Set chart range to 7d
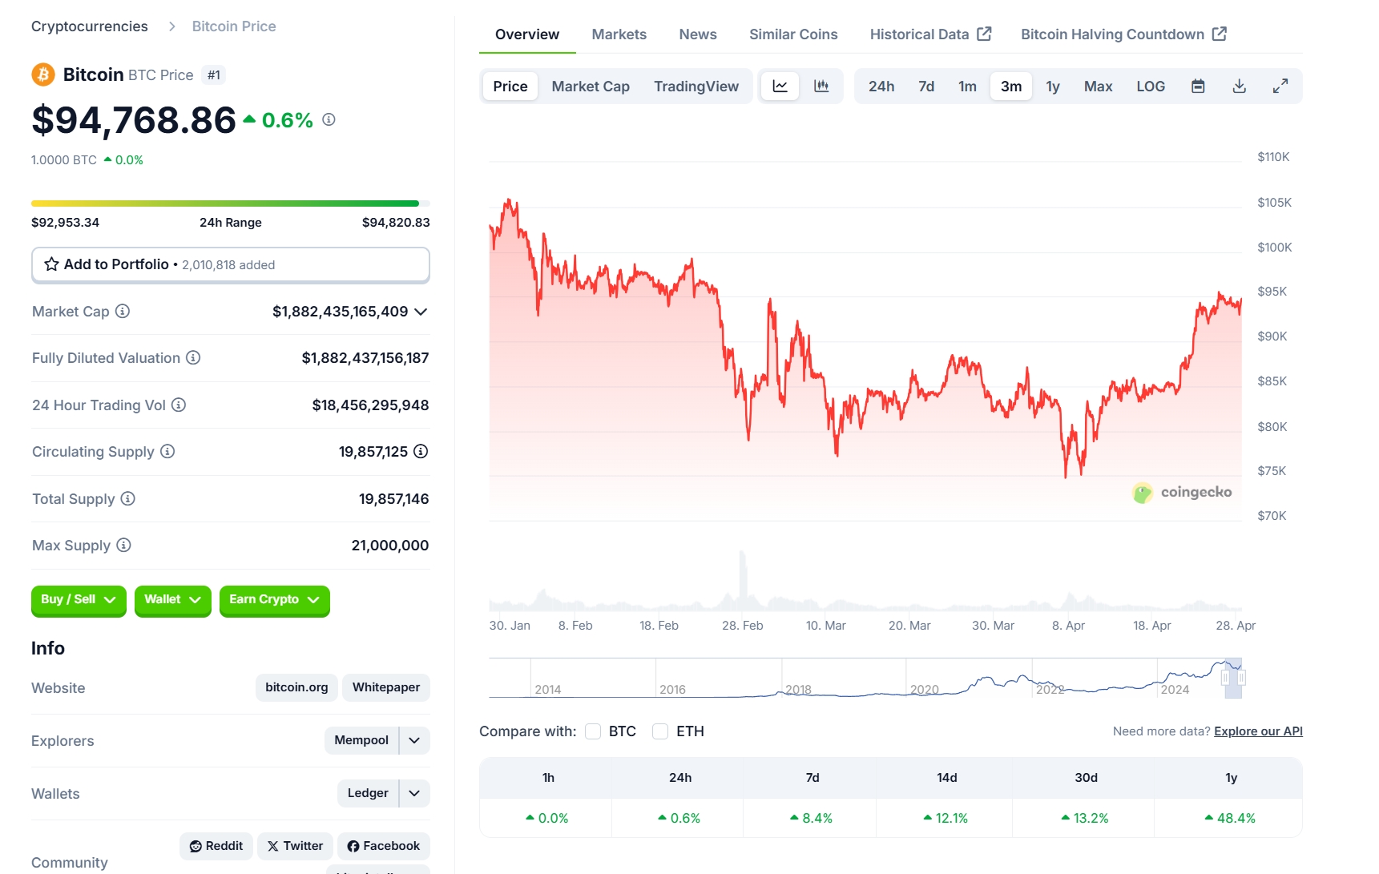The image size is (1379, 874). tap(926, 86)
